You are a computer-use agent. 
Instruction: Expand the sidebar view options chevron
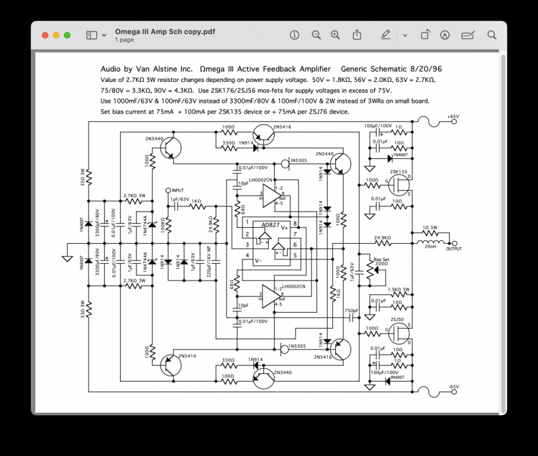[104, 35]
